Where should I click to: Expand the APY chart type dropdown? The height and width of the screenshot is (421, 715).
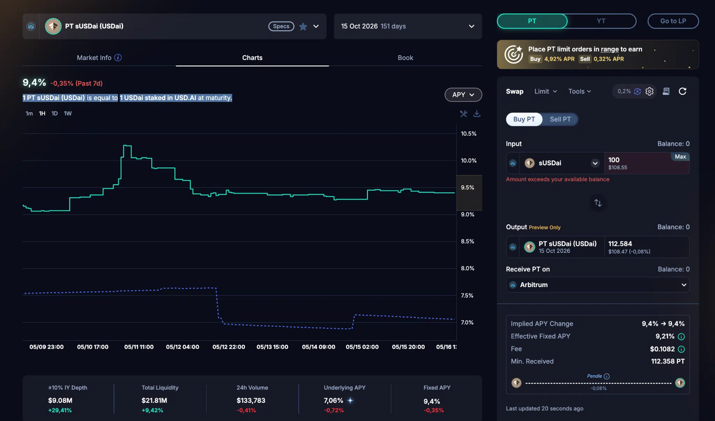coord(463,95)
